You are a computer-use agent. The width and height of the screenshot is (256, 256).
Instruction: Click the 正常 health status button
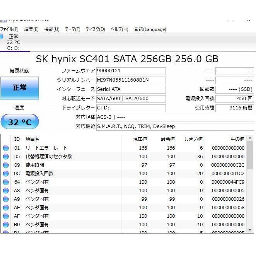pos(20,88)
